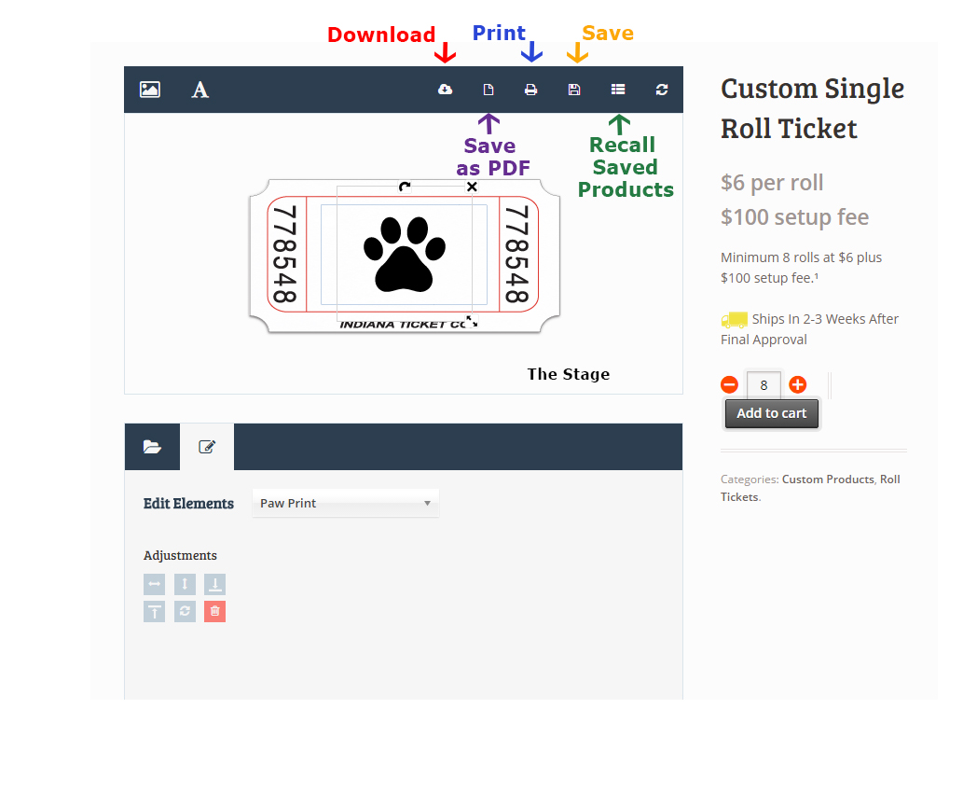Print the ticket design
Screen dimensions: 977x806
[x=530, y=90]
